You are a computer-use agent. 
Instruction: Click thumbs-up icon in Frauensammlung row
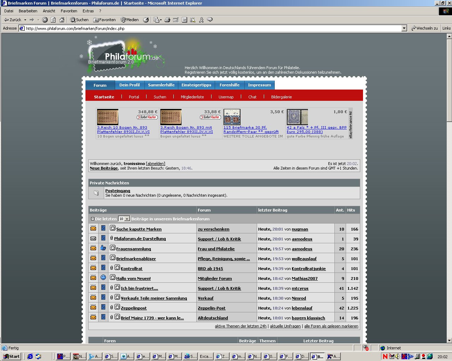(103, 248)
